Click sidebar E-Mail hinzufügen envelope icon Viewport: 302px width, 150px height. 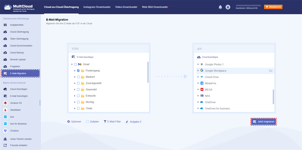(x=5, y=96)
